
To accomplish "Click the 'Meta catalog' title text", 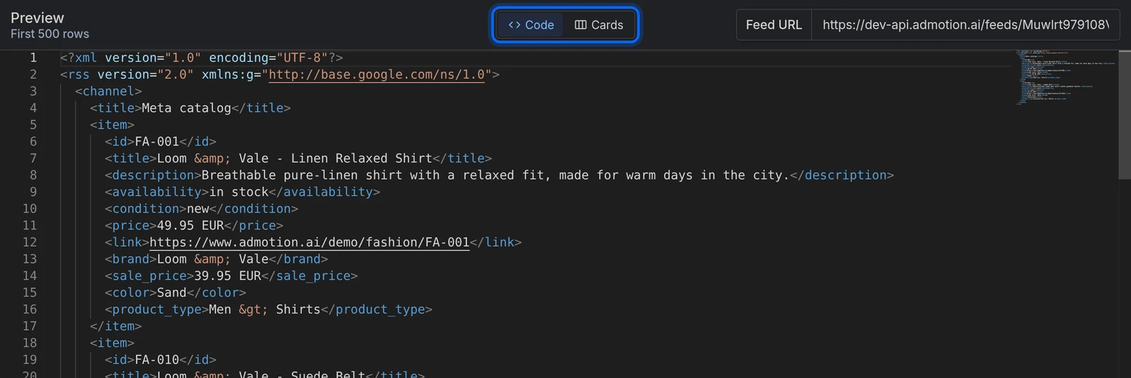I will (187, 108).
